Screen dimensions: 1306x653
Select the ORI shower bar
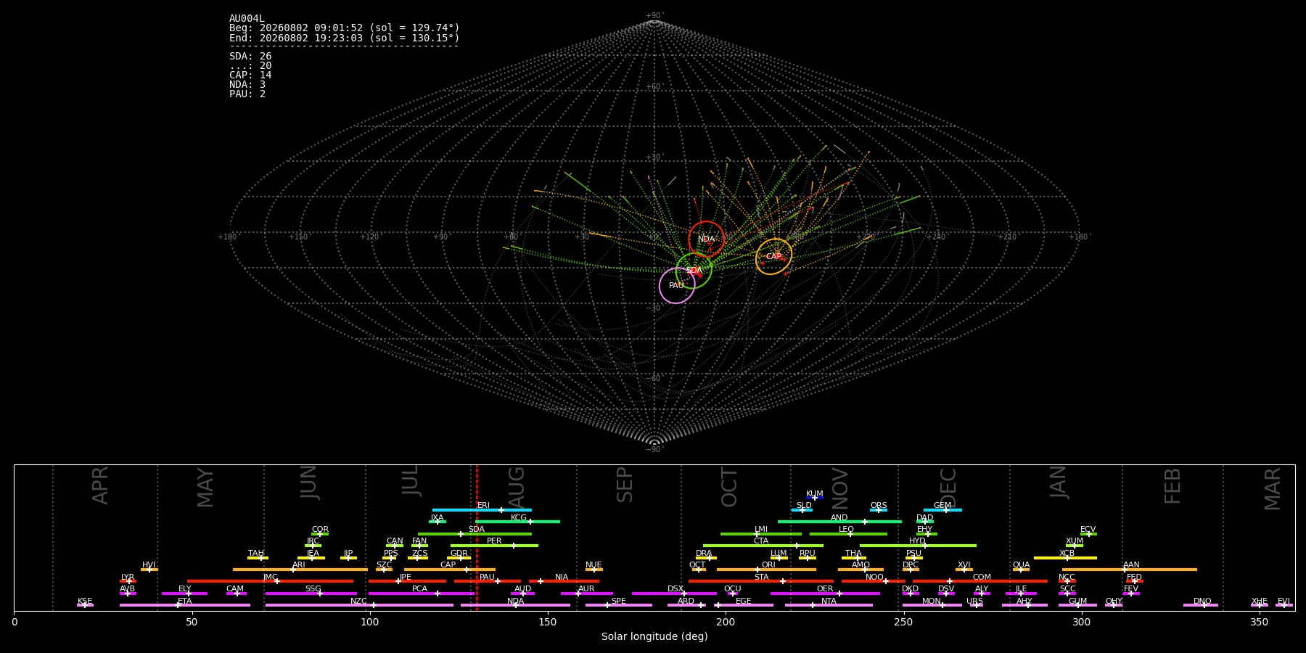point(766,570)
